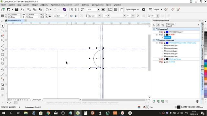The width and height of the screenshot is (207, 116).
Task: Open the Options gear icon
Action: click(x=144, y=9)
